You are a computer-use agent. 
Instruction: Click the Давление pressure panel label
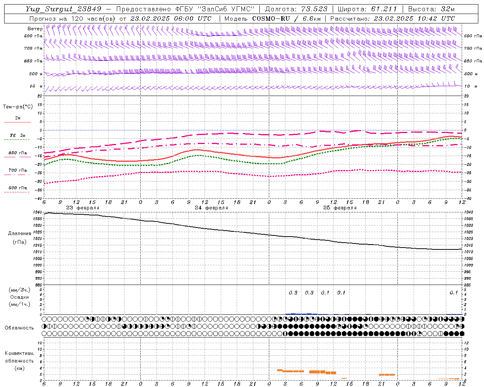[x=20, y=234]
